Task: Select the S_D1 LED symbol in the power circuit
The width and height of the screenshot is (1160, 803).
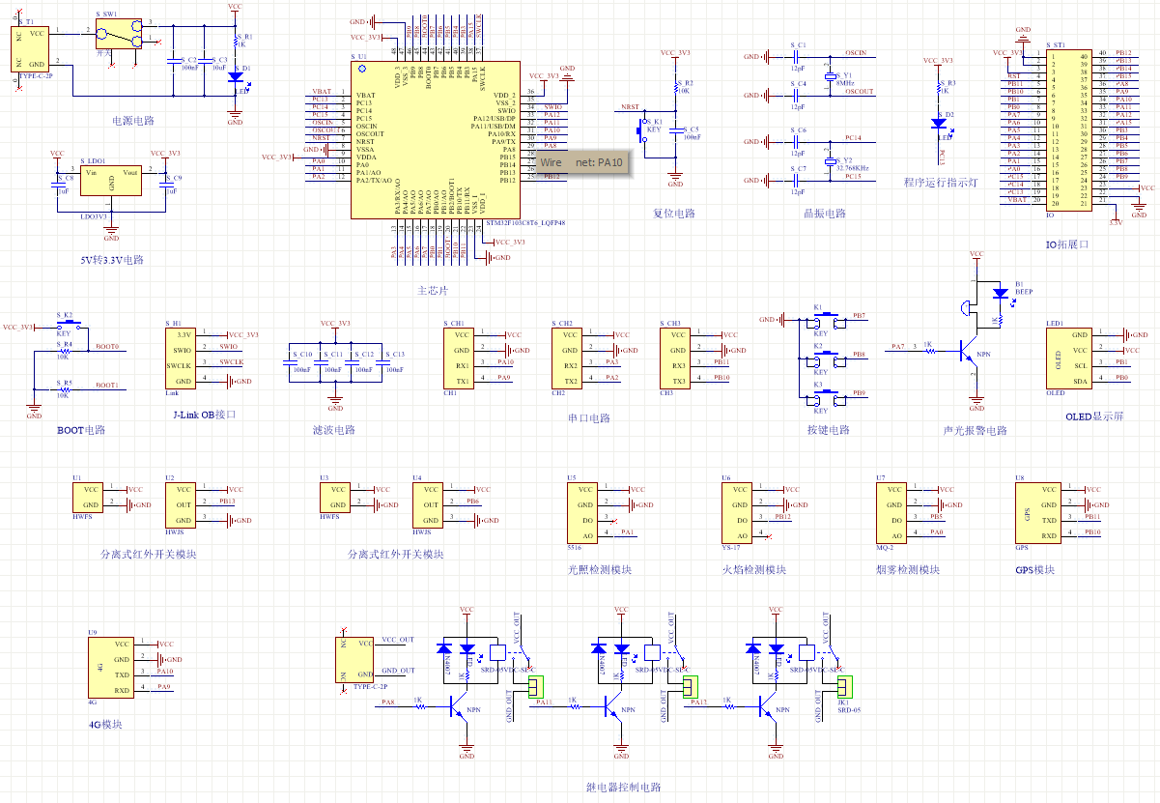Action: coord(235,77)
